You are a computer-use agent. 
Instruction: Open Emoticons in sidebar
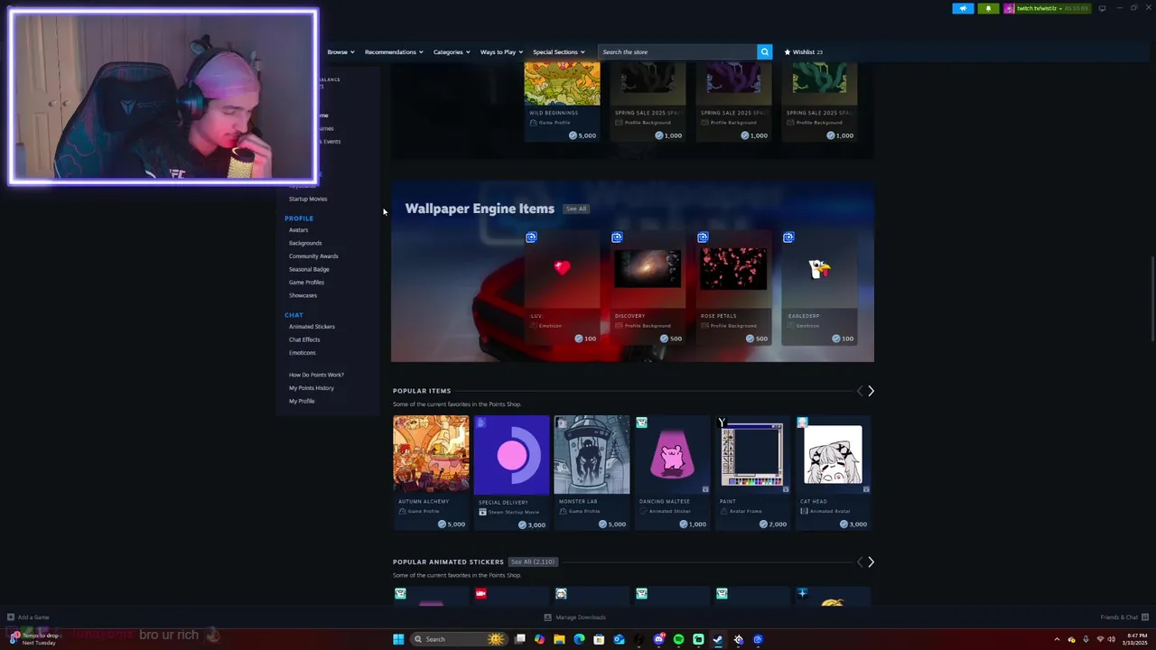point(302,353)
